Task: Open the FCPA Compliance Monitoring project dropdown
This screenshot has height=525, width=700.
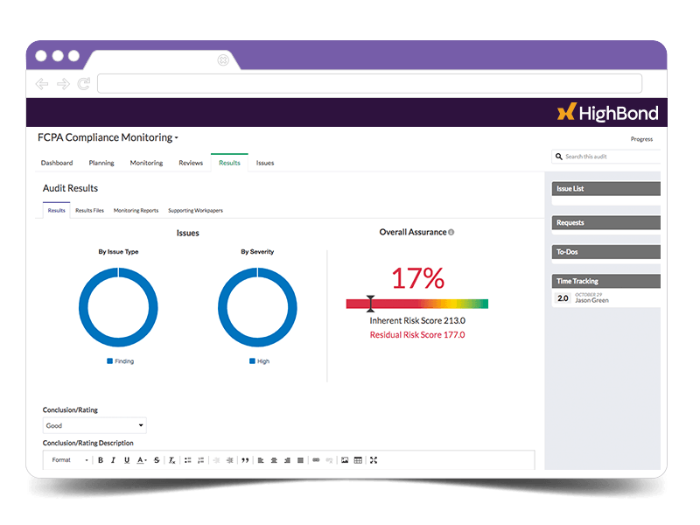Action: click(108, 137)
